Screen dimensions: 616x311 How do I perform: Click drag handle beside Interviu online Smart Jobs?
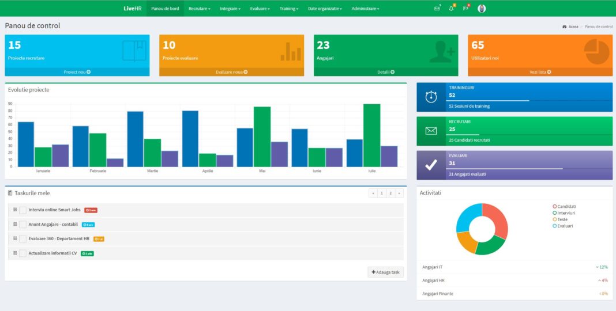tap(15, 210)
